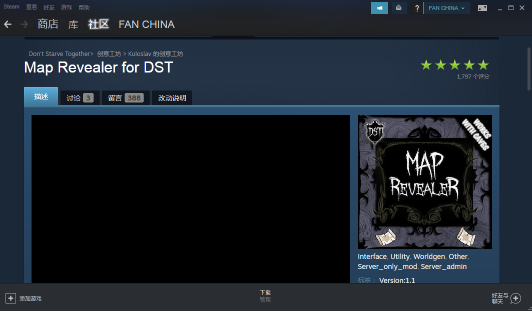Open the FAN CHINA profile section

[x=147, y=24]
